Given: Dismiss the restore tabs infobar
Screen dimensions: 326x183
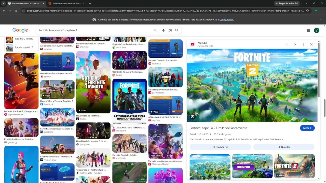Looking at the screenshot, I should tap(321, 20).
